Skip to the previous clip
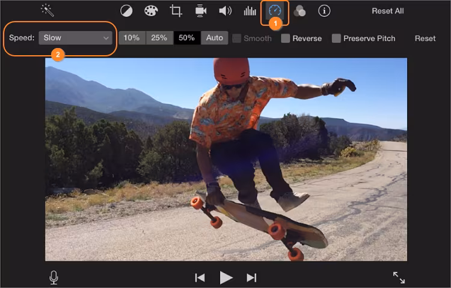The image size is (451, 288). [200, 278]
